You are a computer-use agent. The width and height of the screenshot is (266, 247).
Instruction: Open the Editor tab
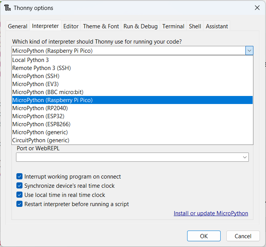point(71,26)
